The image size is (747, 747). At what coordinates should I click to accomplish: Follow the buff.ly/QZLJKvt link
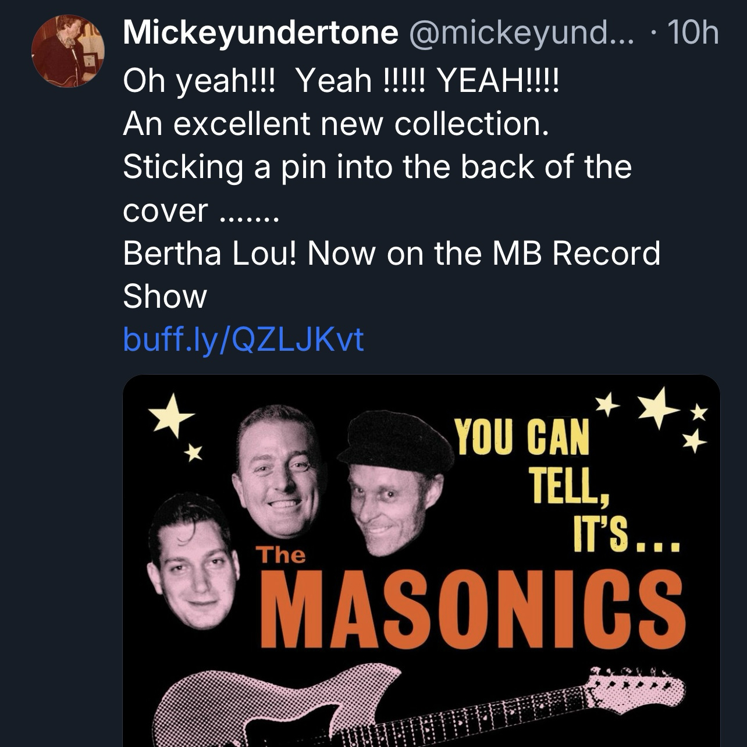[243, 339]
